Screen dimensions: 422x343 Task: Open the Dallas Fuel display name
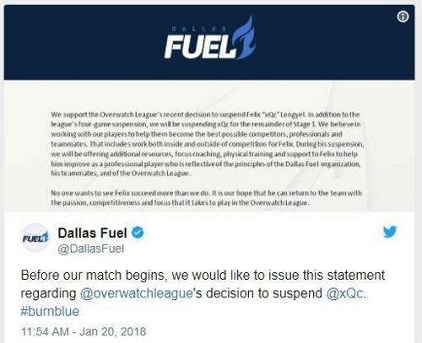[x=93, y=233]
